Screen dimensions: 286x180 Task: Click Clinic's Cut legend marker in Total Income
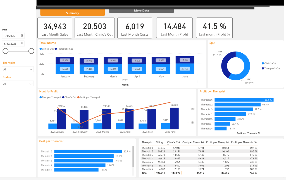point(40,49)
